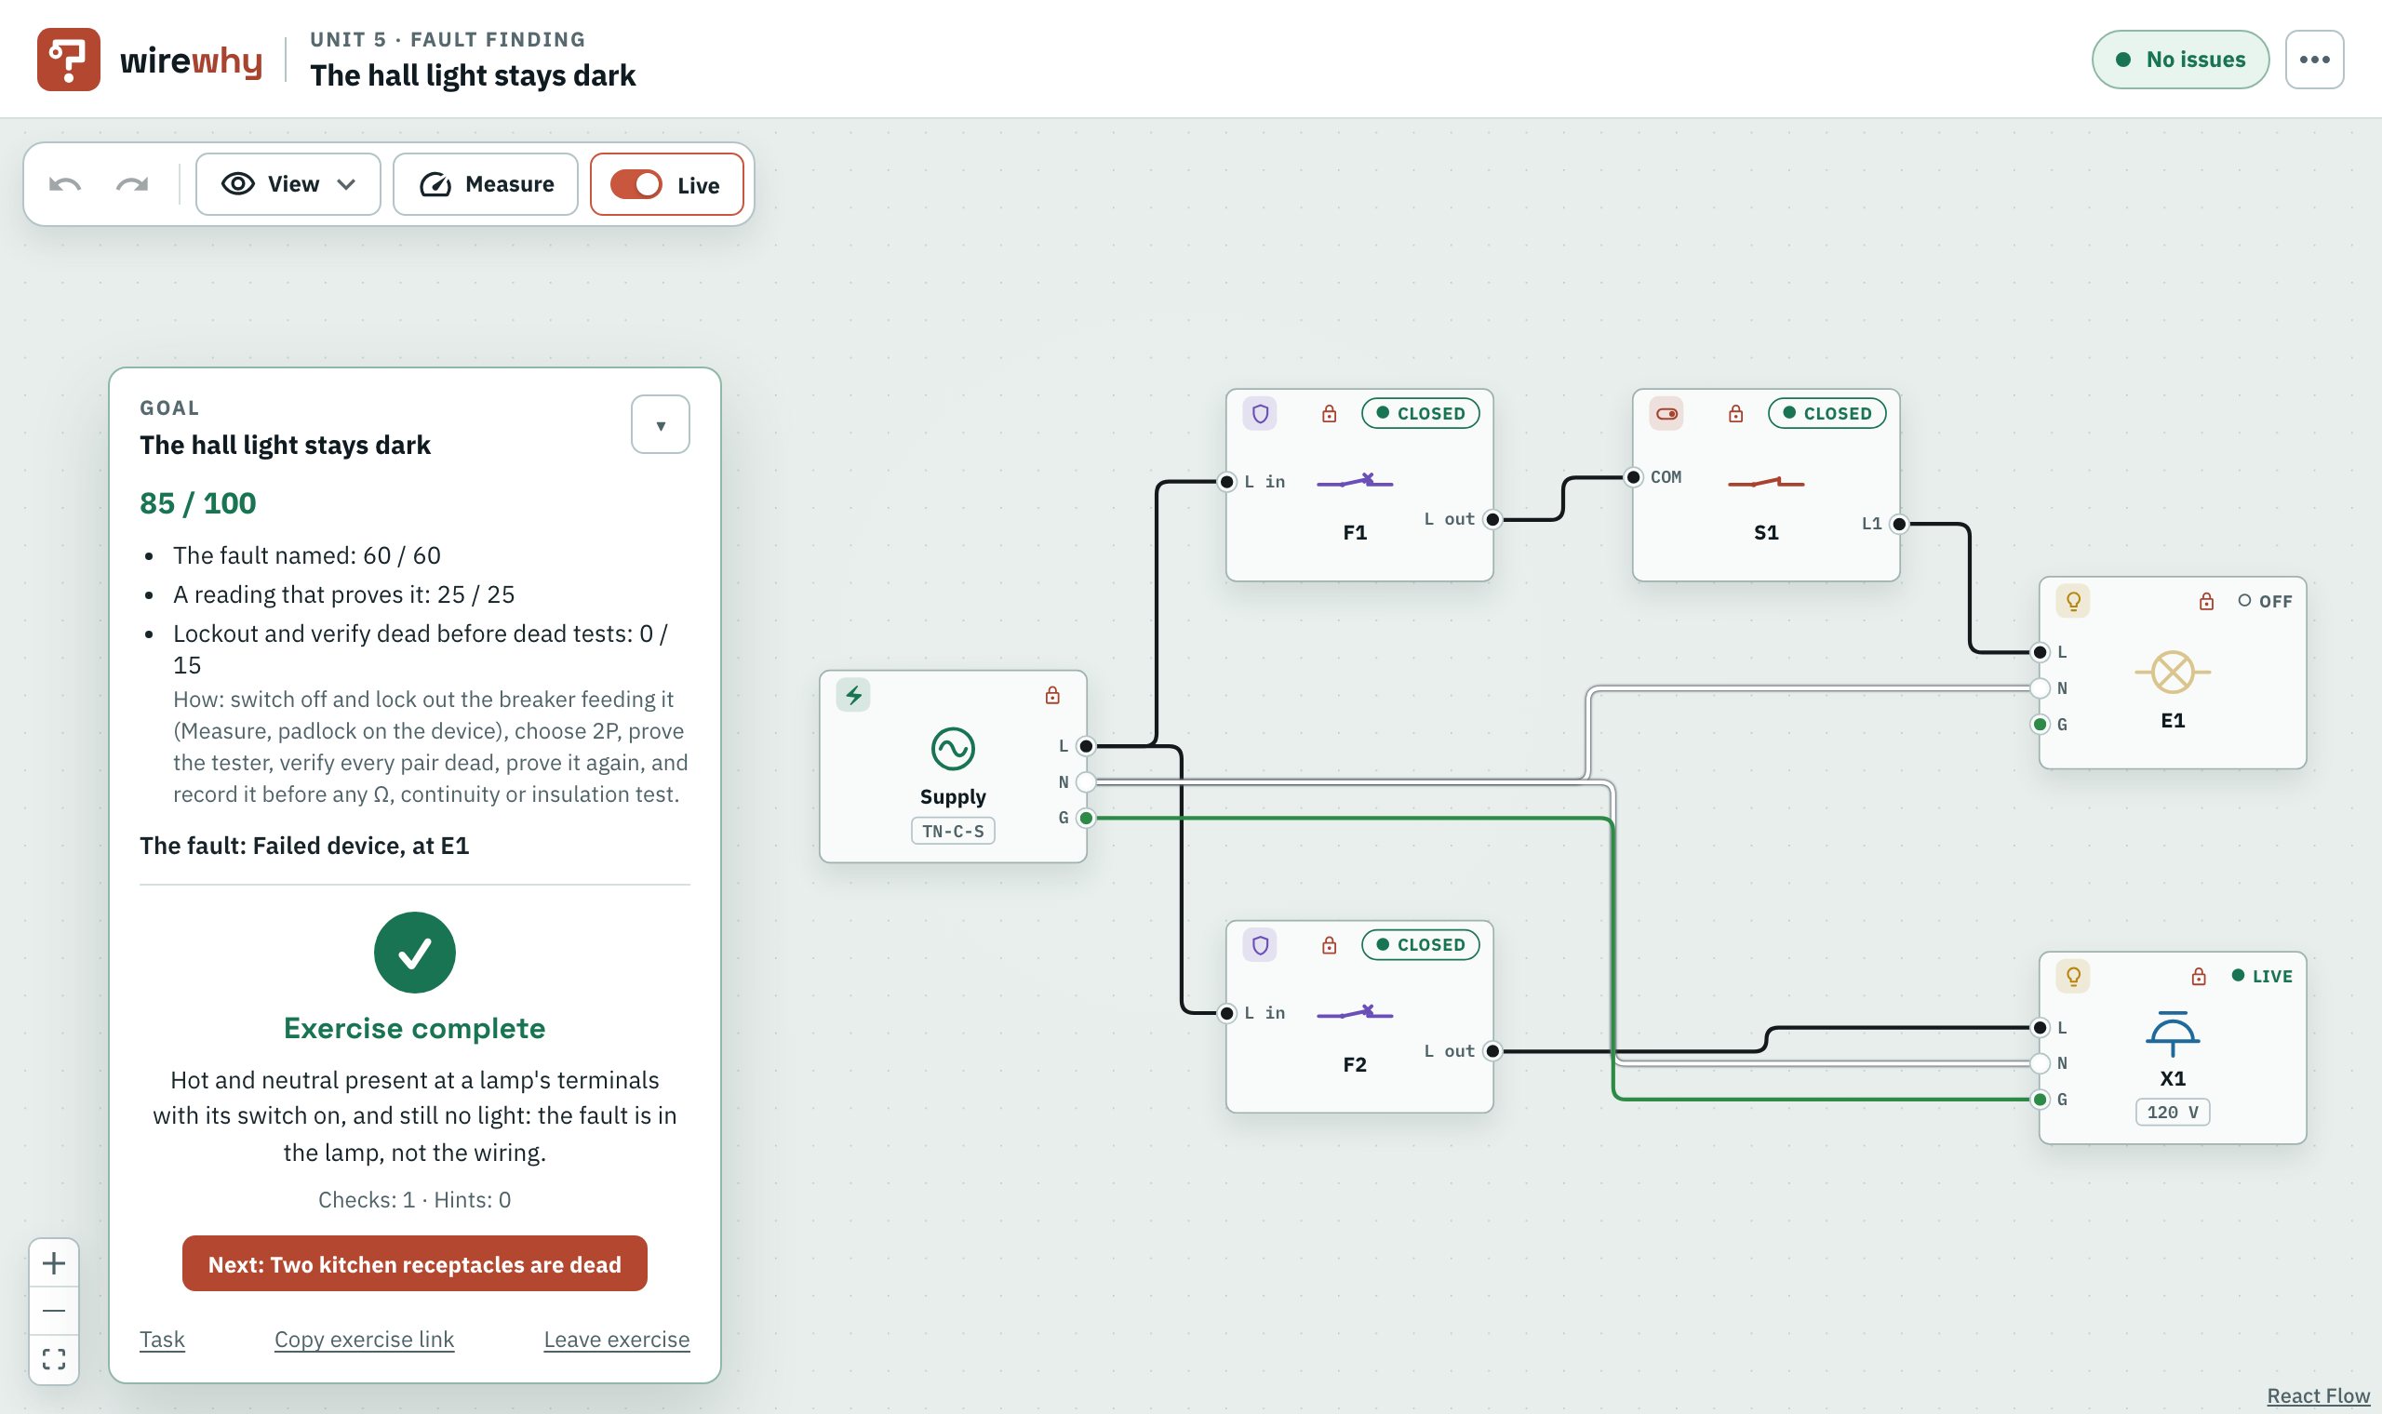This screenshot has height=1414, width=2382.
Task: Toggle the F1 CLOSED state badge
Action: [x=1421, y=414]
